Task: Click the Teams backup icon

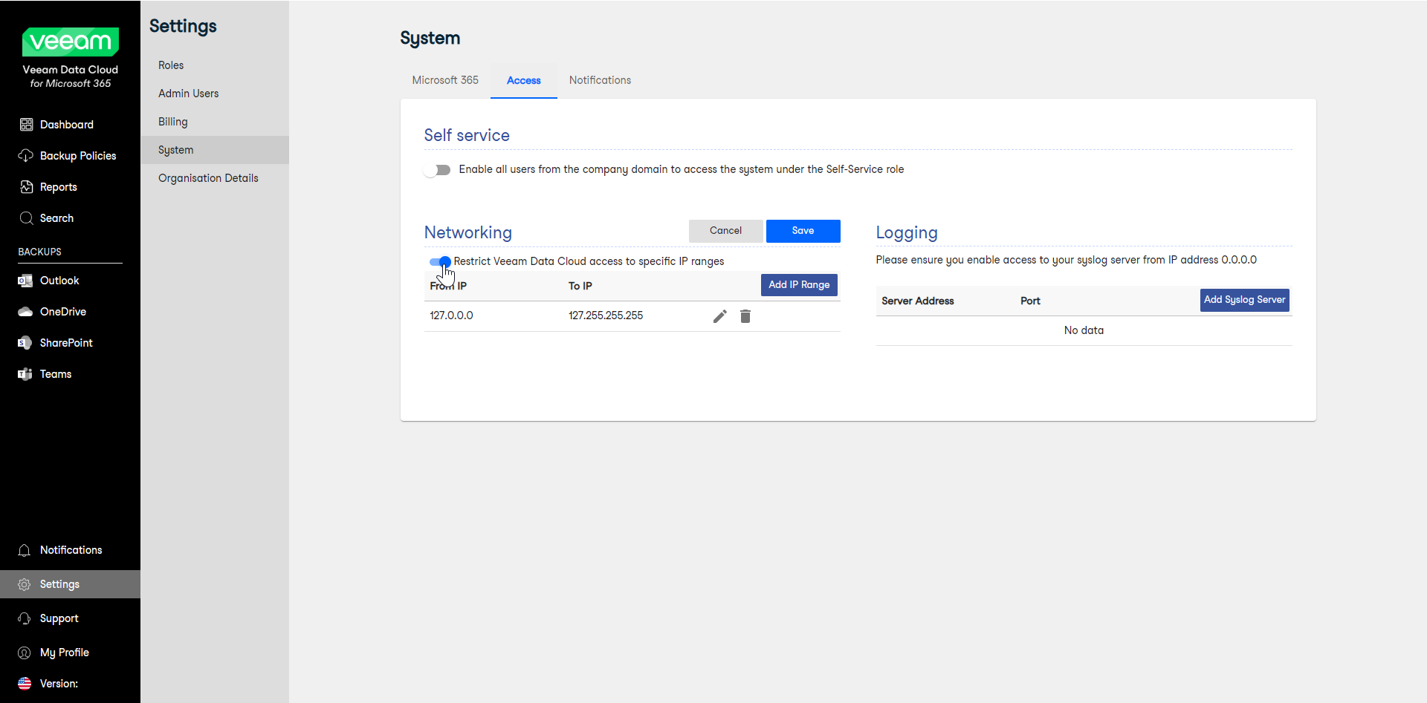Action: 25,374
